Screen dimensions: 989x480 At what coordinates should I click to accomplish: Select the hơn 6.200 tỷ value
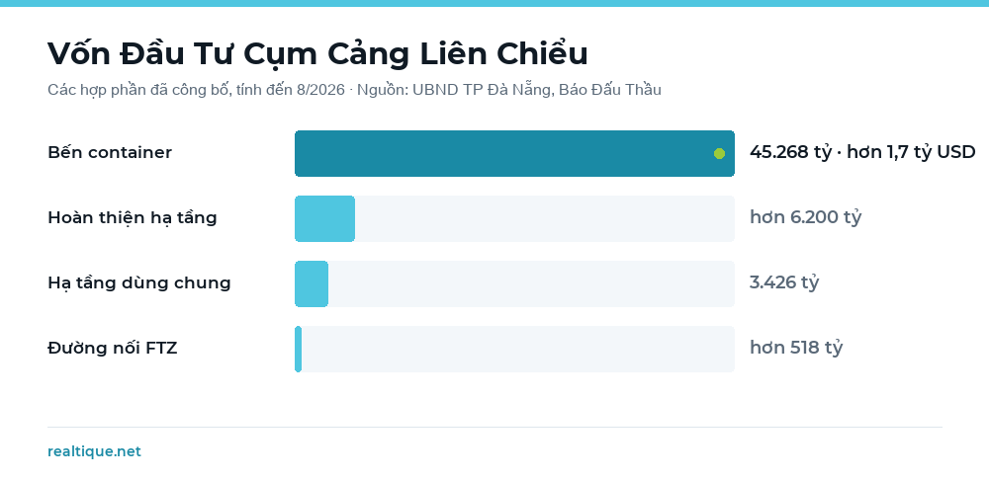point(805,217)
